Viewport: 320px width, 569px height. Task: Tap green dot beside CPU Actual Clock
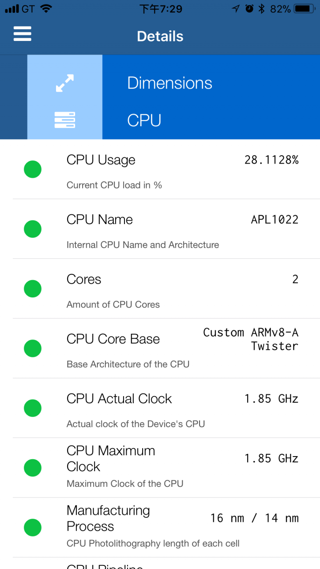pyautogui.click(x=32, y=408)
